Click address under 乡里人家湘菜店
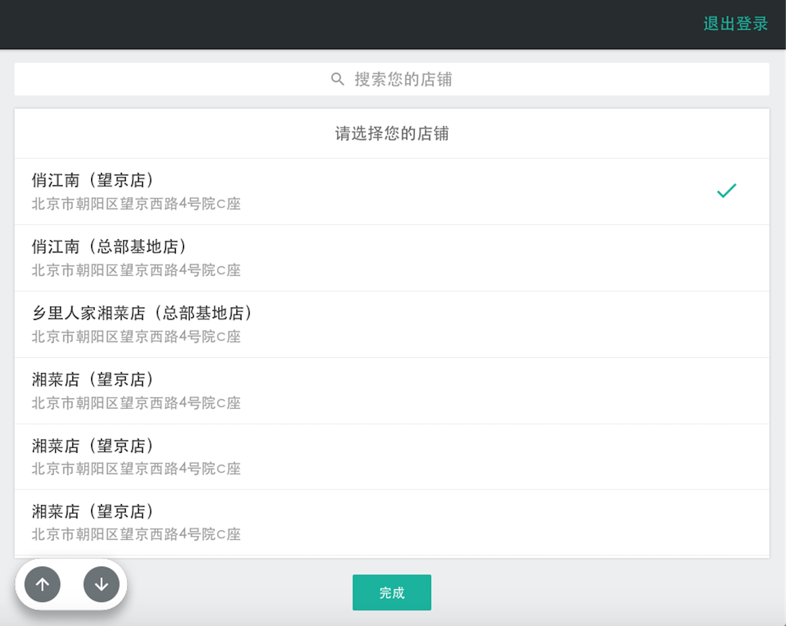786x626 pixels. [x=136, y=337]
